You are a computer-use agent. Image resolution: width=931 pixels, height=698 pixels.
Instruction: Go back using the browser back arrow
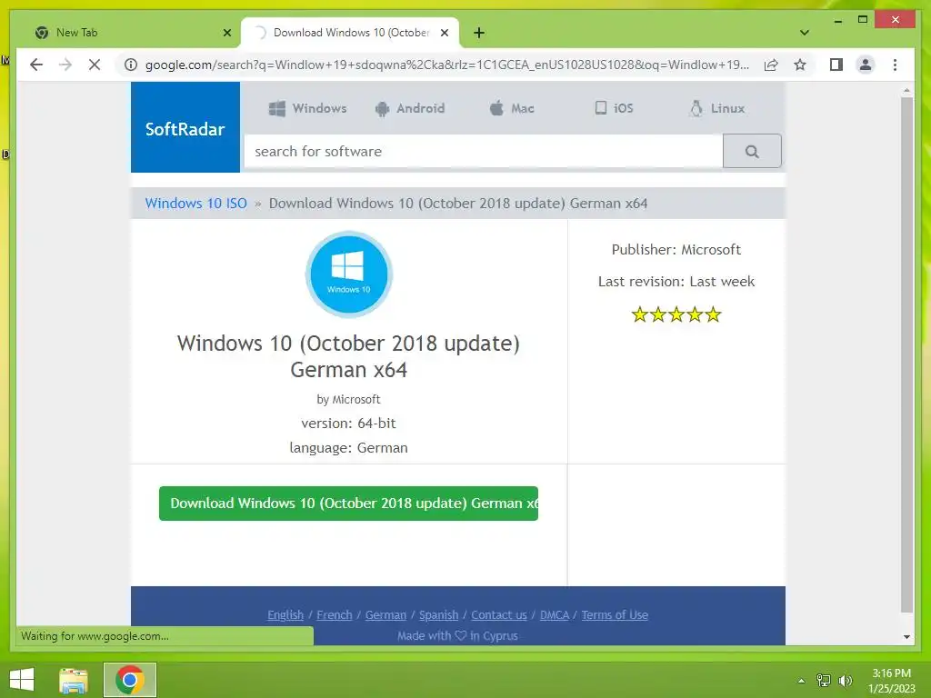click(x=36, y=65)
